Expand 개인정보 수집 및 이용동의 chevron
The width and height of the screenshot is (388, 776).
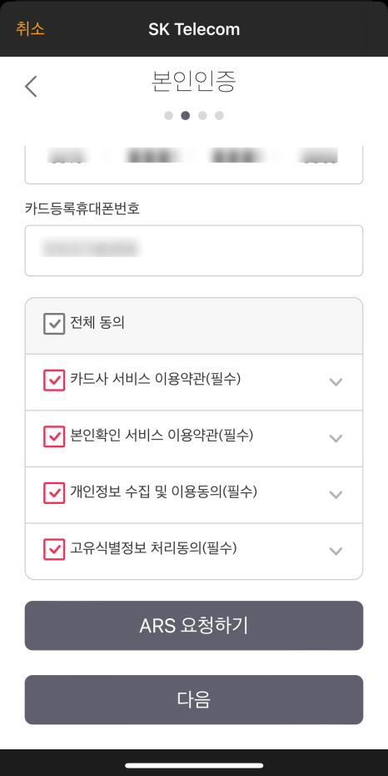pyautogui.click(x=336, y=495)
